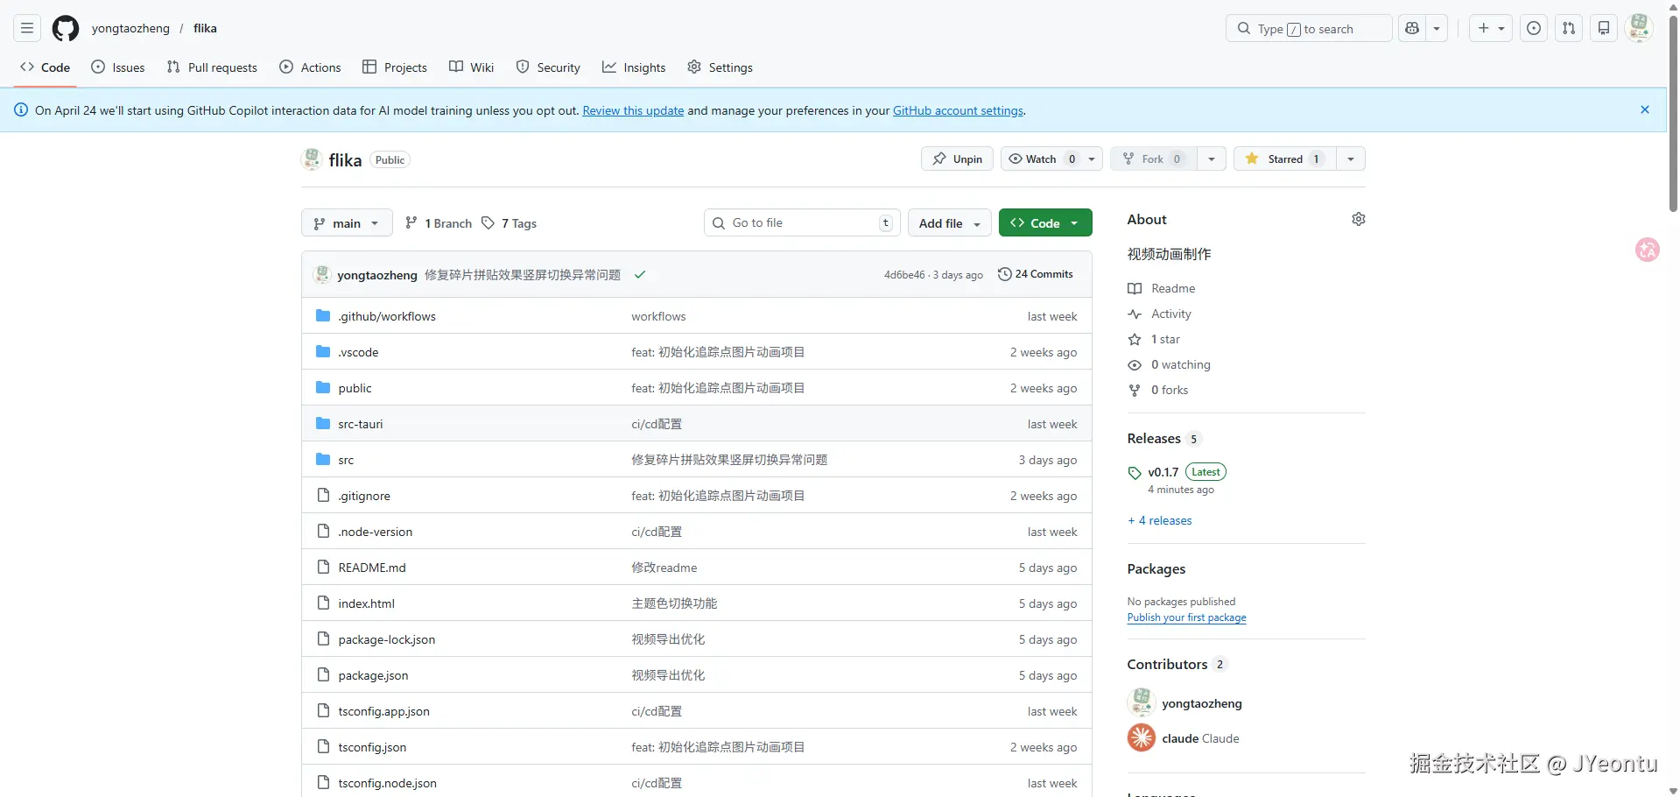Unpin the flika repository
Screen dimensions: 1680x797
(957, 159)
